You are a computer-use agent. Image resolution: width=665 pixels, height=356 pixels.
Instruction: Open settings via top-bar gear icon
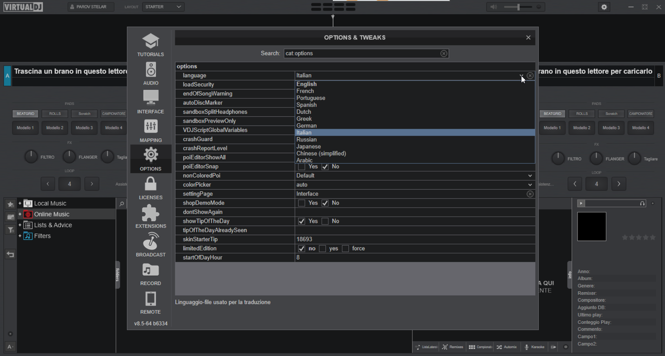coord(604,7)
